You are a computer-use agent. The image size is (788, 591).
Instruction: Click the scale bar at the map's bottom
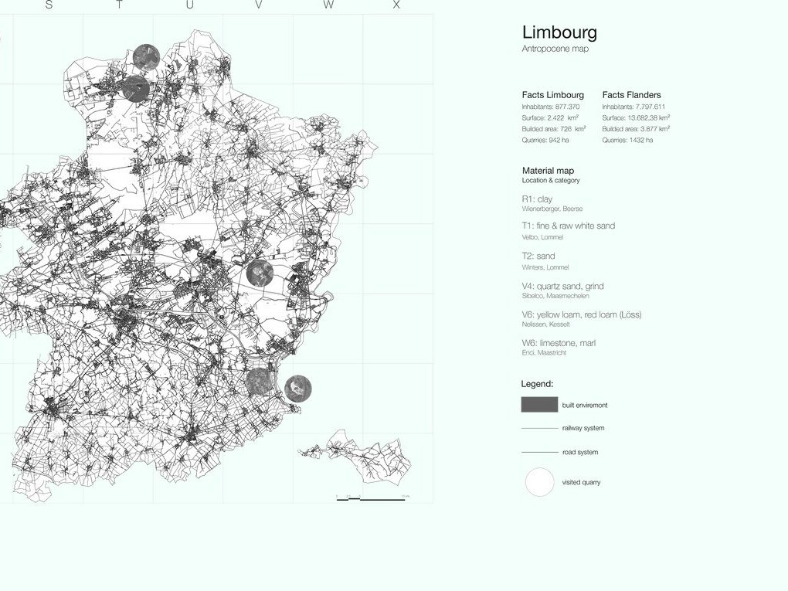coord(371,498)
